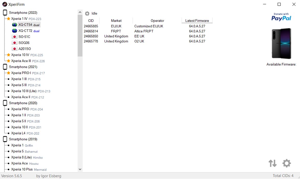This screenshot has height=179, width=300.
Task: Click Version 5.6.5 in status bar
Action: (12, 176)
